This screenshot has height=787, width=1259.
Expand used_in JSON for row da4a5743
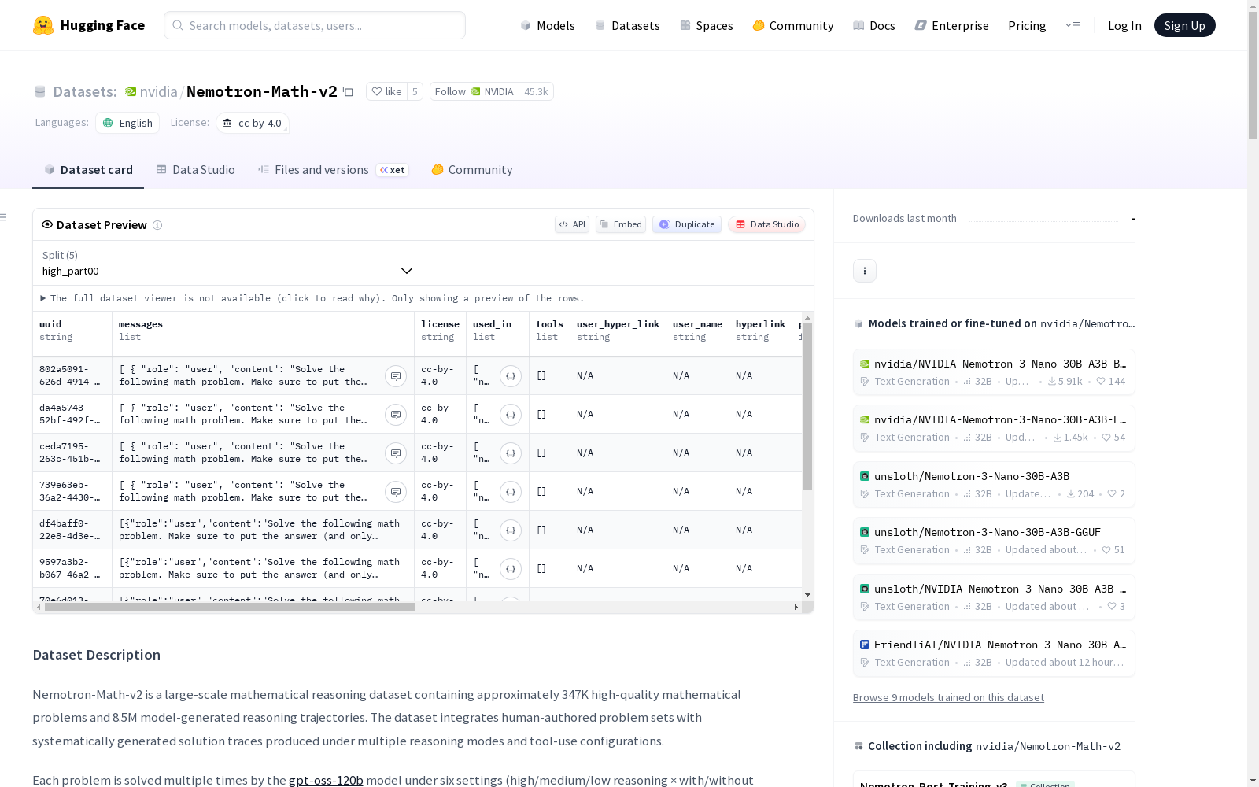click(511, 415)
